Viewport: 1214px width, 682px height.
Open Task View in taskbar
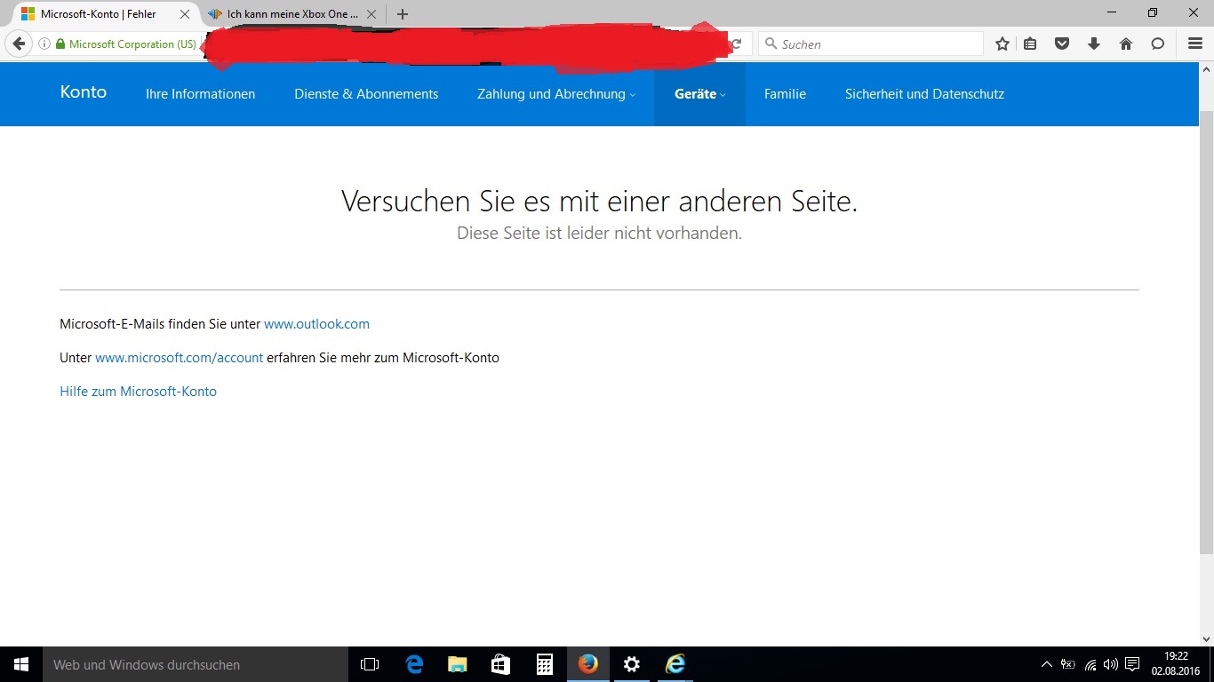tap(370, 664)
